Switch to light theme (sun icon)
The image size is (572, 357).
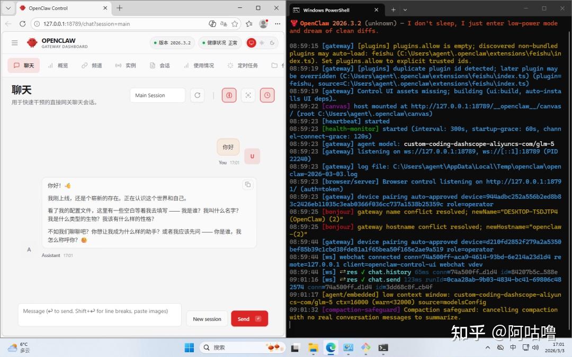[x=262, y=43]
